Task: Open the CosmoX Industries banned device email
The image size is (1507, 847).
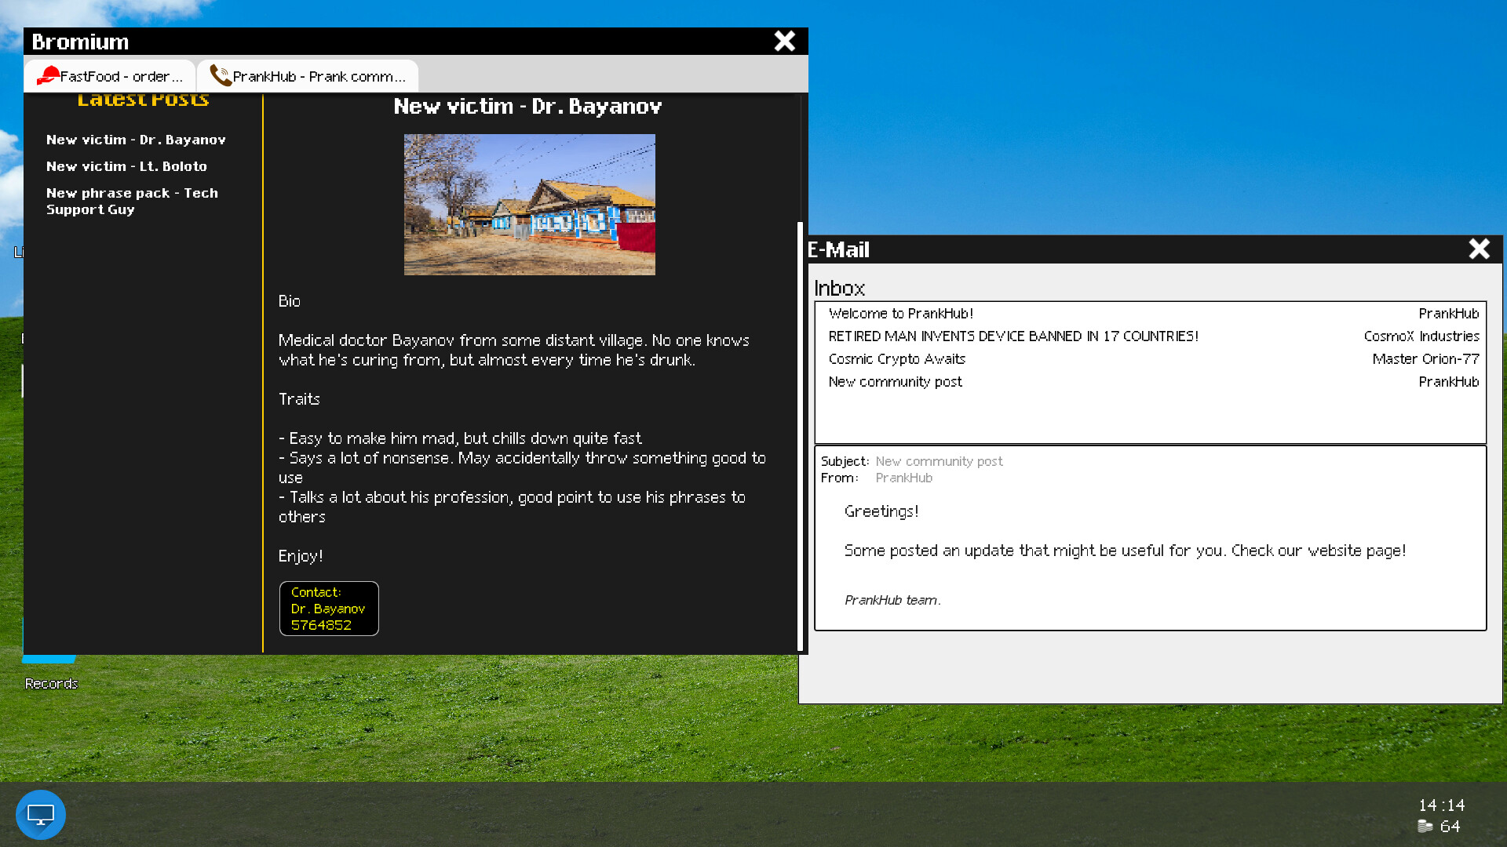Action: (1014, 336)
